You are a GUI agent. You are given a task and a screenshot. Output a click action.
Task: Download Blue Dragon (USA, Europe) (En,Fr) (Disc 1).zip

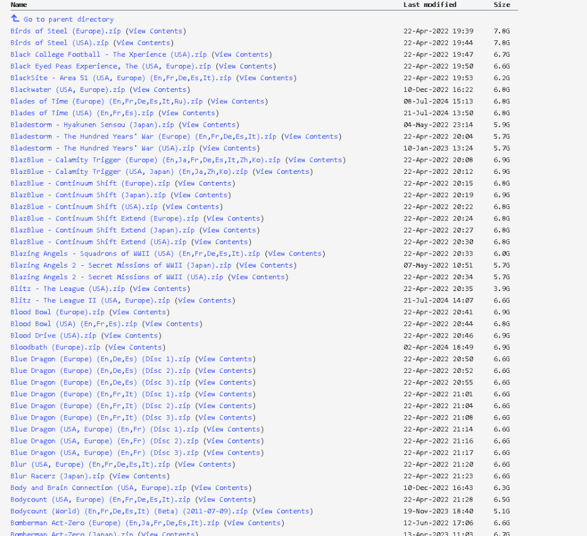click(104, 429)
